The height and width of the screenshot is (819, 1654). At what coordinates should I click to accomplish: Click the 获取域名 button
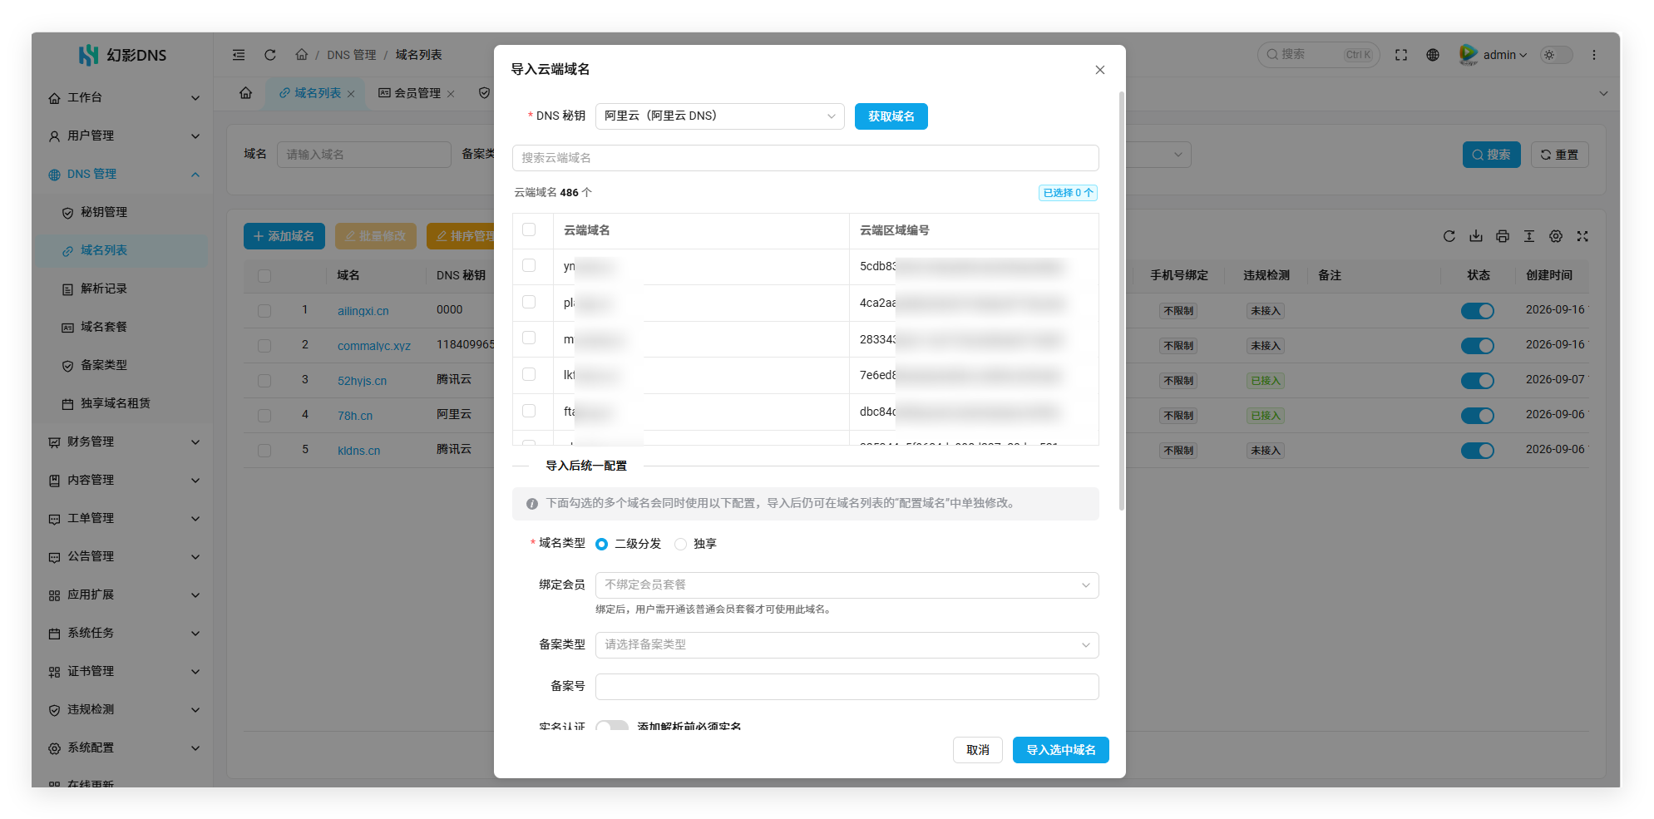pyautogui.click(x=891, y=116)
